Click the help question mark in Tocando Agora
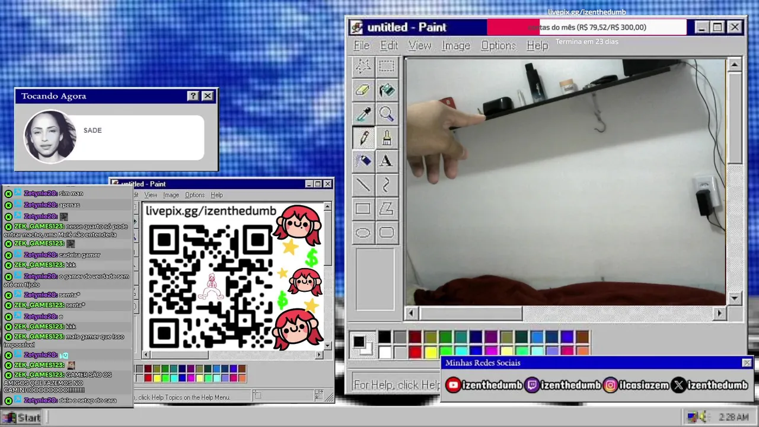The height and width of the screenshot is (427, 759). coord(193,96)
